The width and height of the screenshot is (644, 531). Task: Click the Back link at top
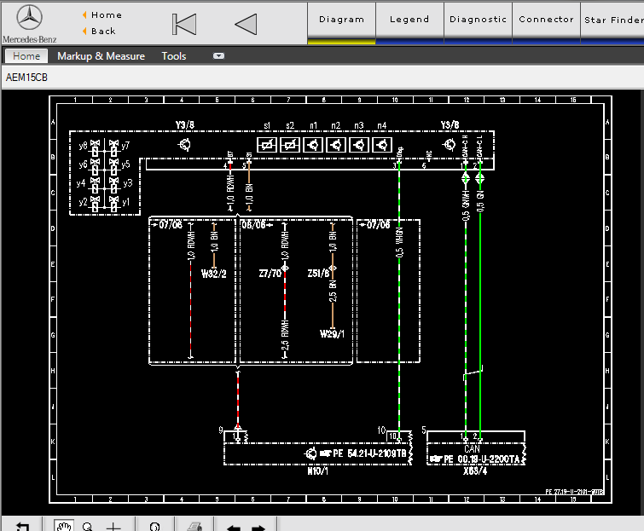click(103, 32)
